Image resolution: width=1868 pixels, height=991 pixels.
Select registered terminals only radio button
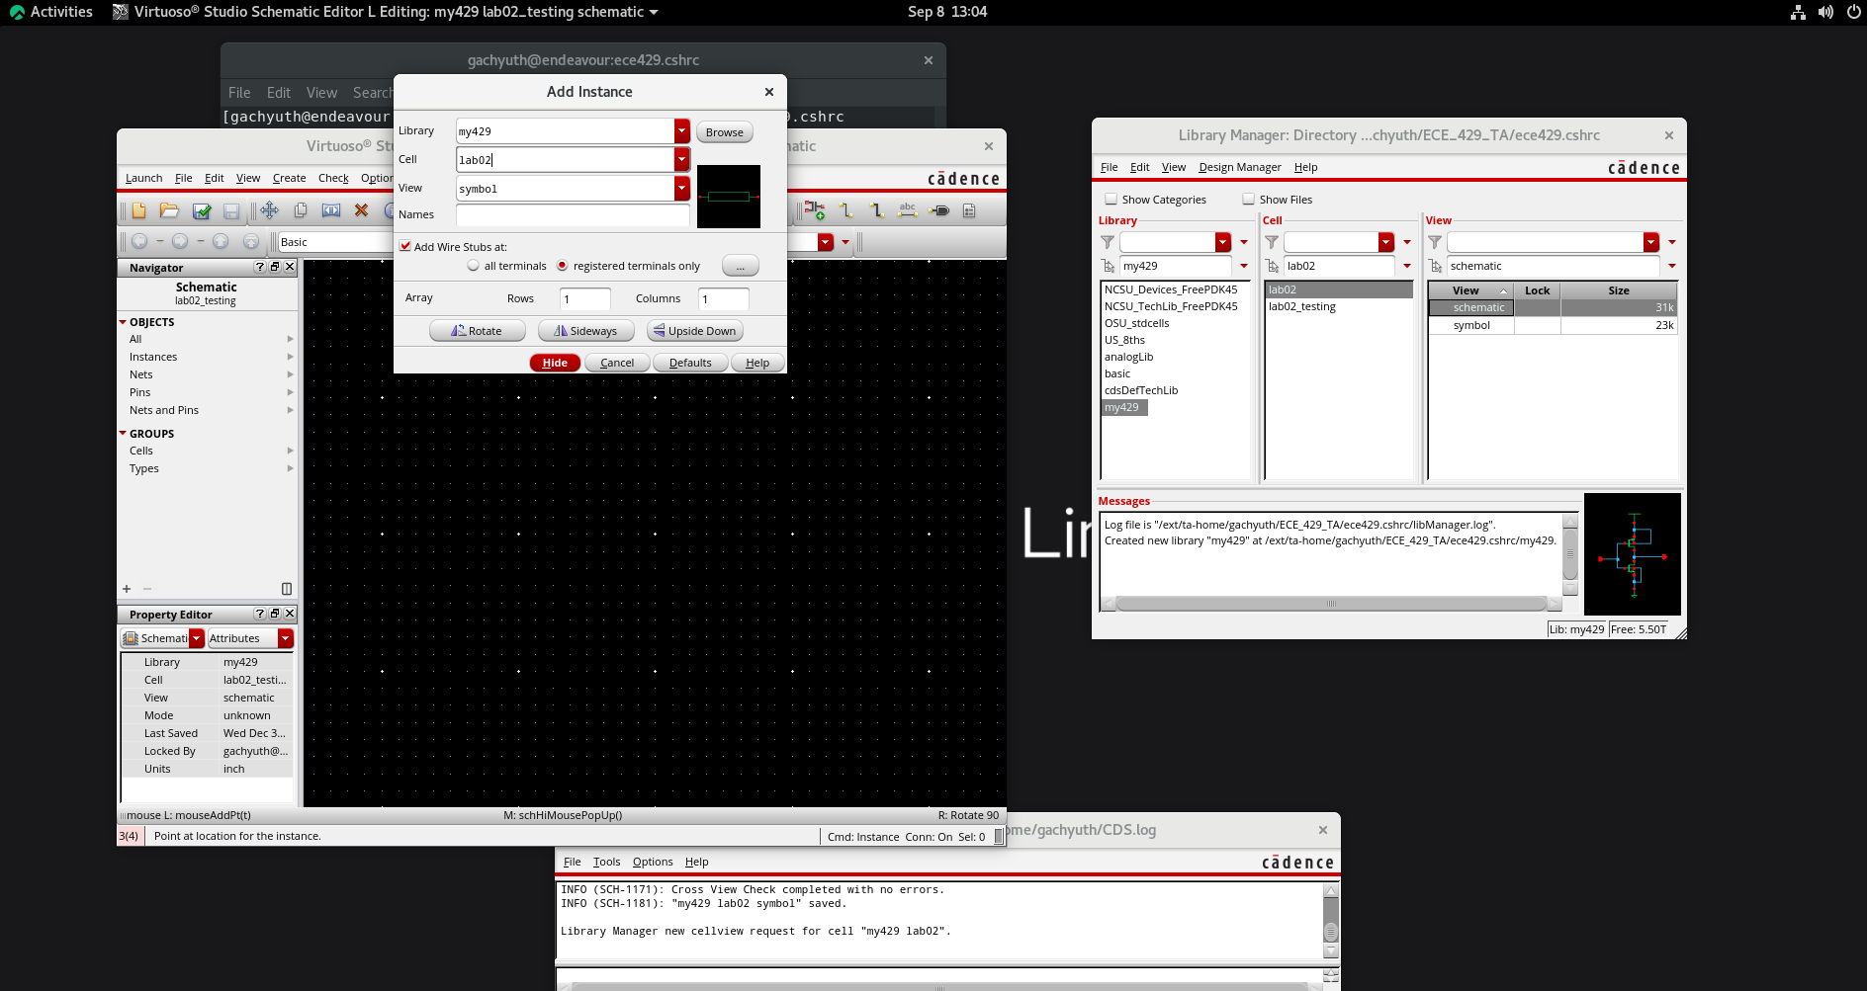(x=562, y=266)
